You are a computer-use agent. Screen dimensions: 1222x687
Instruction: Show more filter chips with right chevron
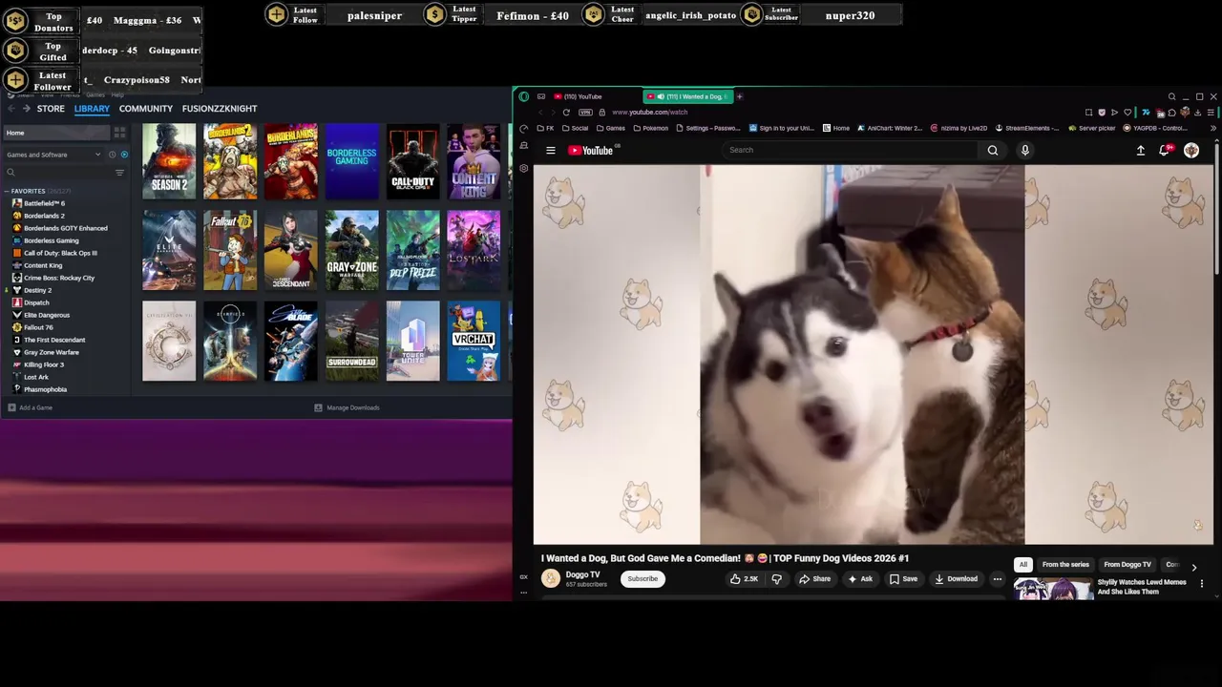(x=1193, y=567)
